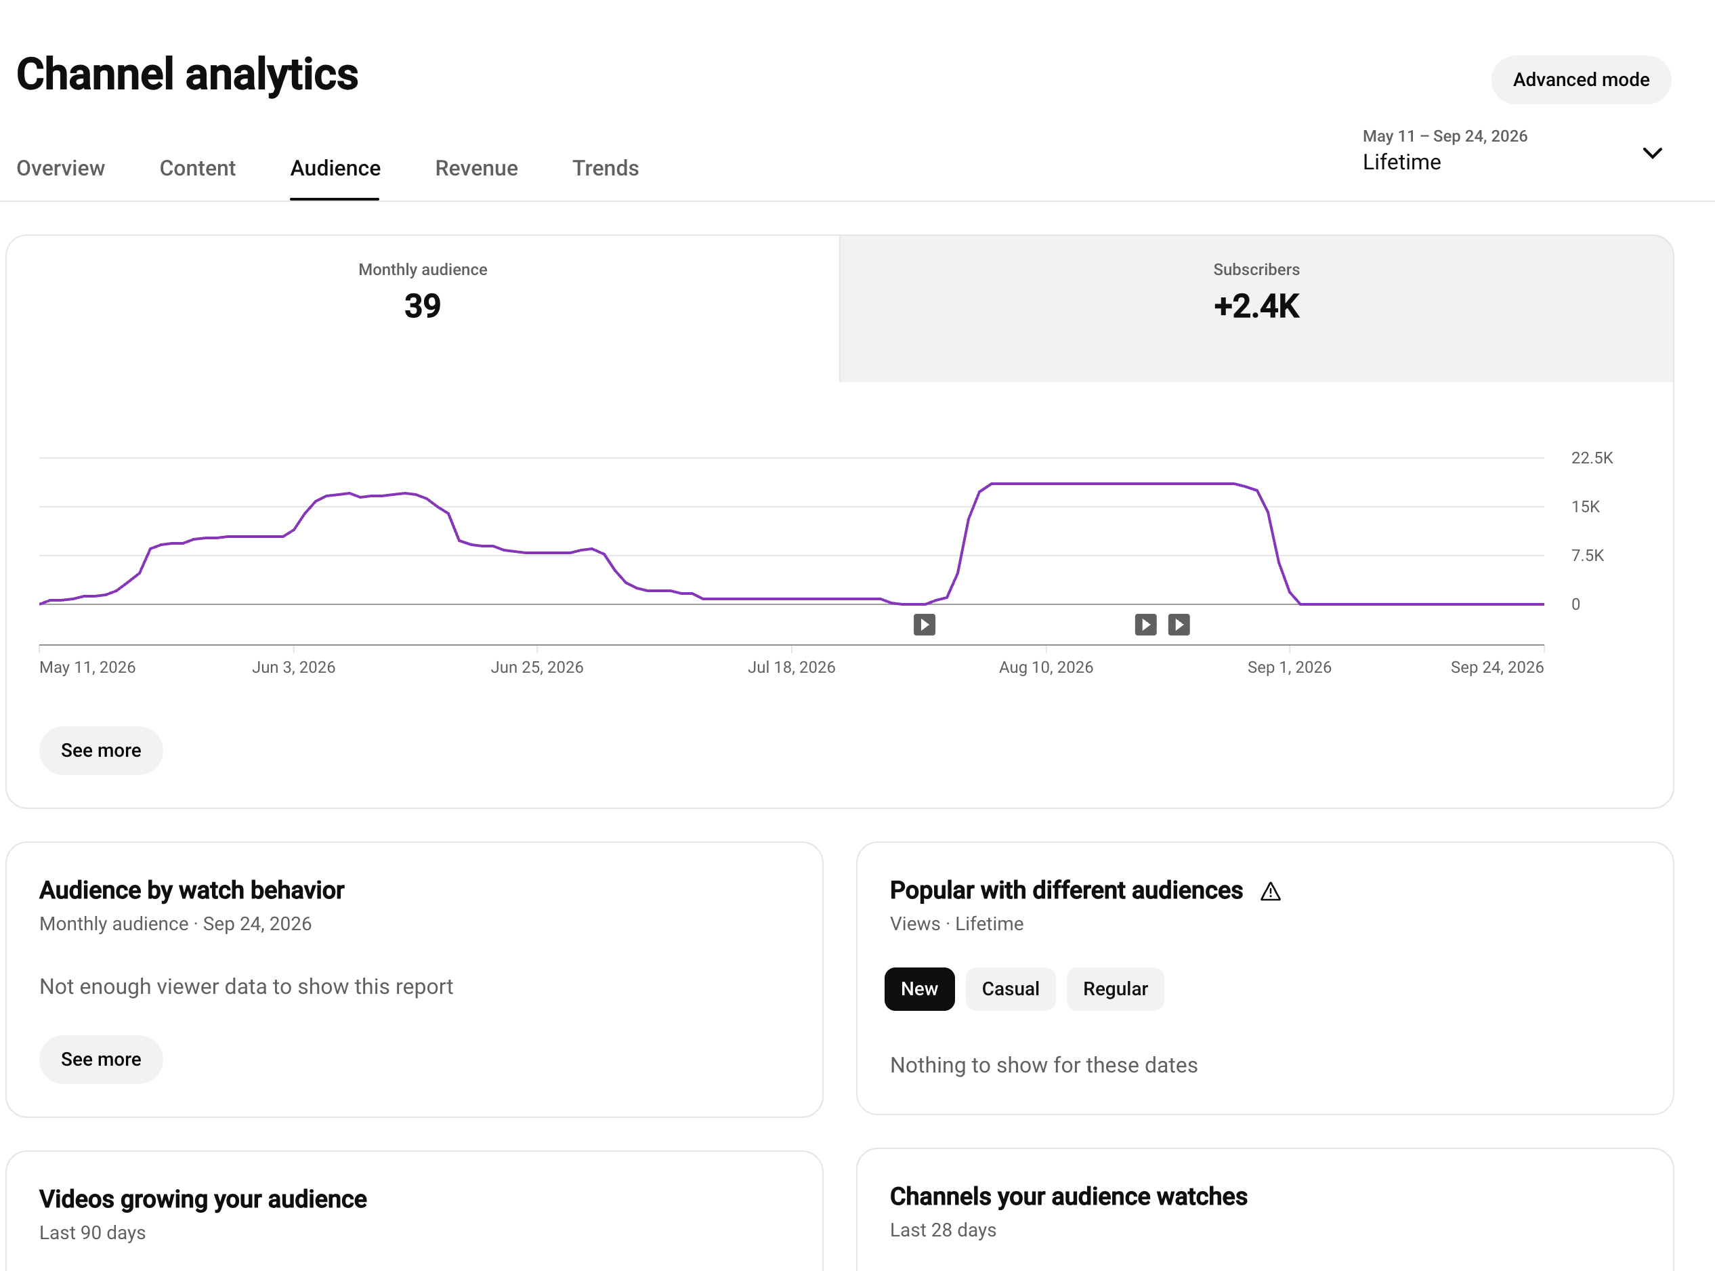The width and height of the screenshot is (1715, 1271).
Task: Open the date range chevron arrow
Action: coord(1652,153)
